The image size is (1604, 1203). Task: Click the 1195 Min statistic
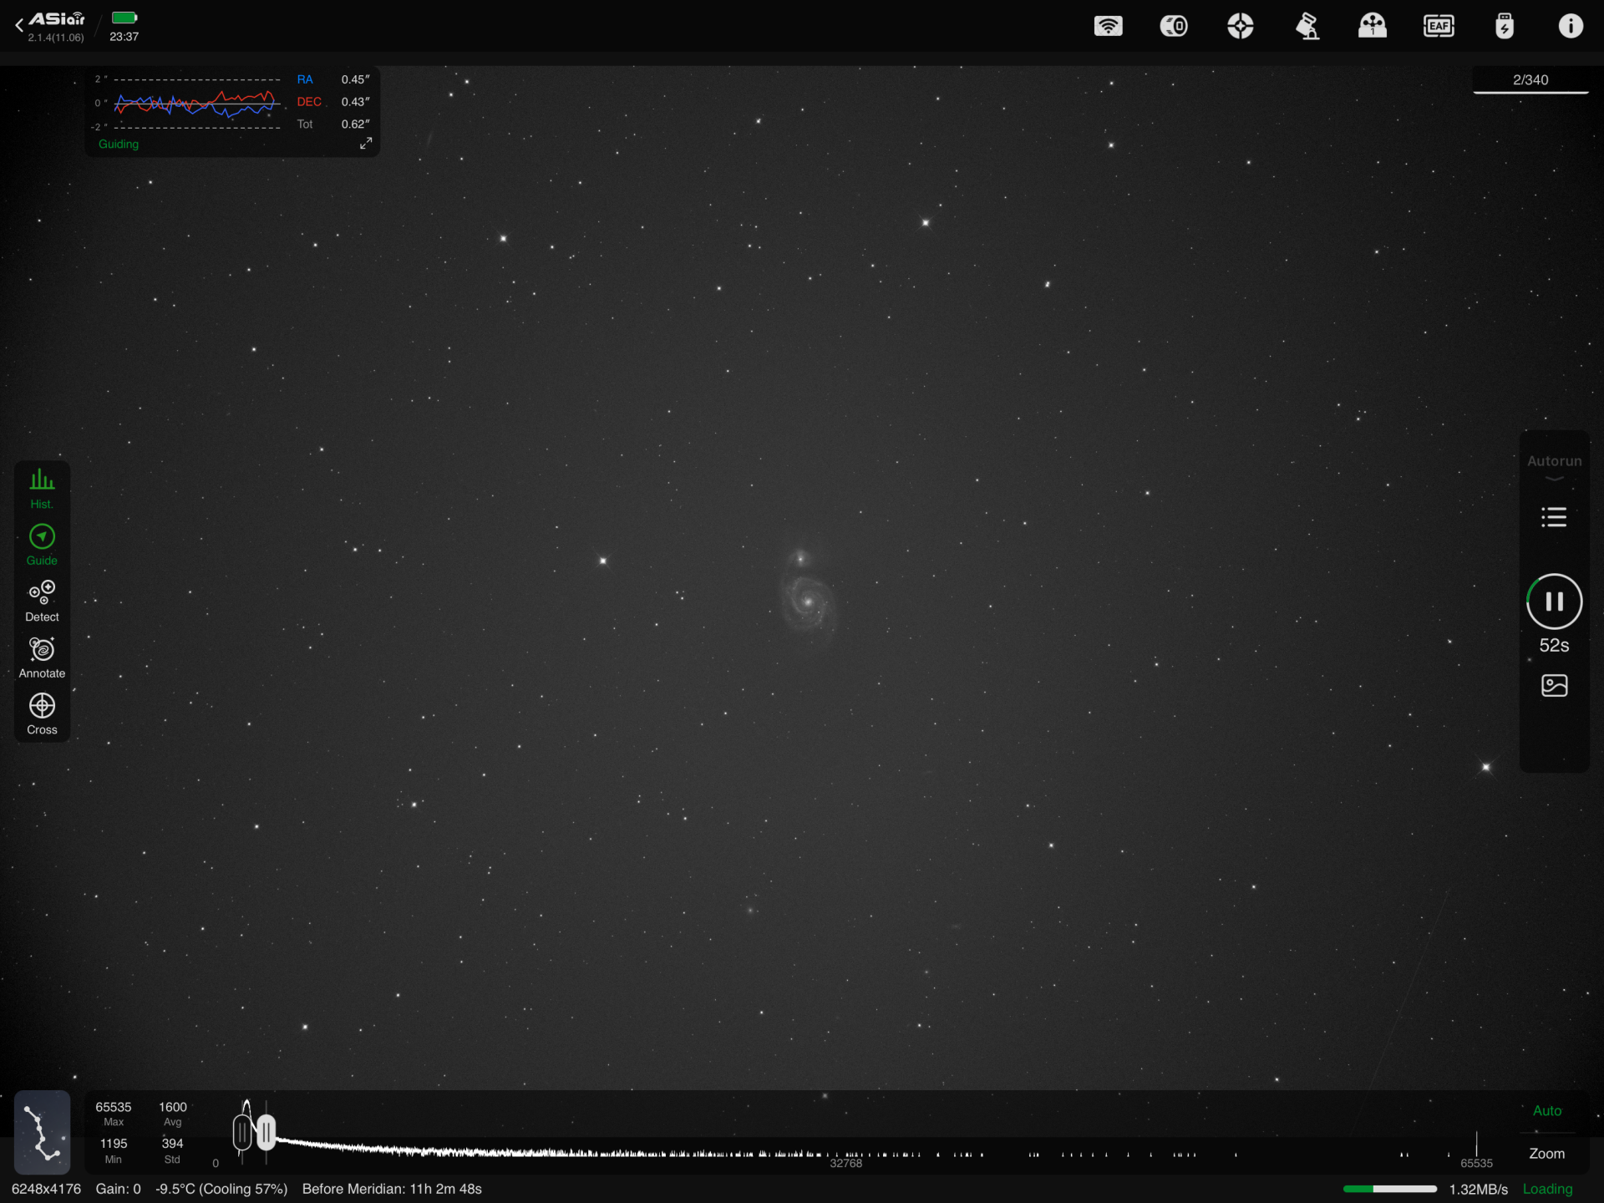pos(114,1150)
